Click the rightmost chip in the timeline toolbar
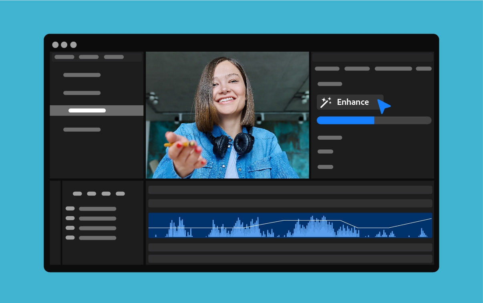 (121, 193)
